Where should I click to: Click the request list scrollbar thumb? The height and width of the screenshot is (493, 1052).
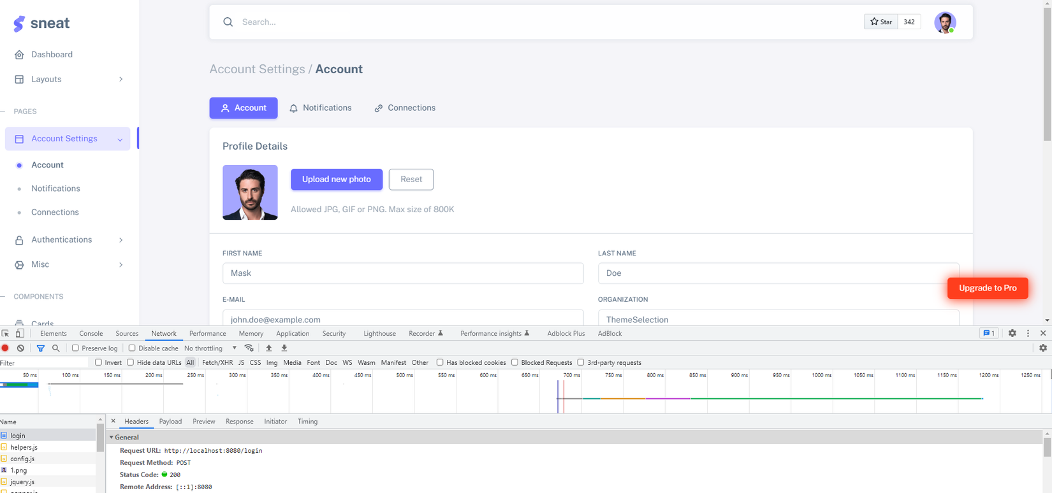coord(100,438)
